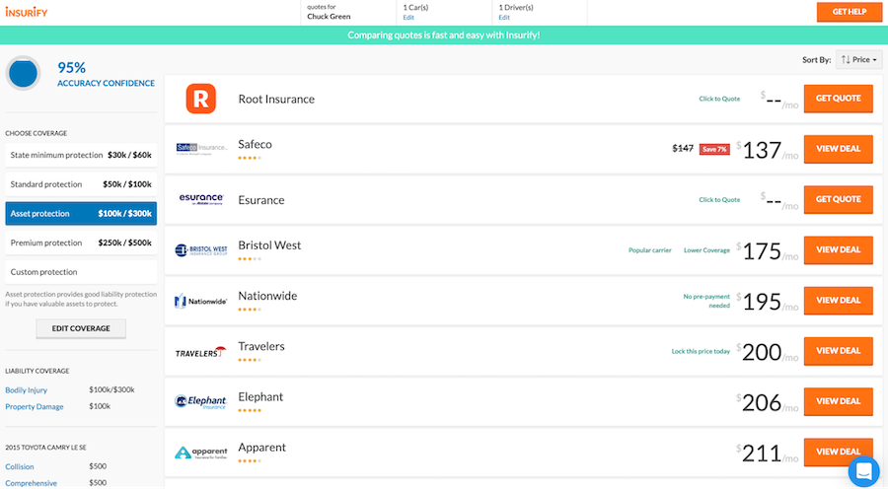Click the Travelers logo
Viewport: 888px width, 489px height.
[x=201, y=352]
